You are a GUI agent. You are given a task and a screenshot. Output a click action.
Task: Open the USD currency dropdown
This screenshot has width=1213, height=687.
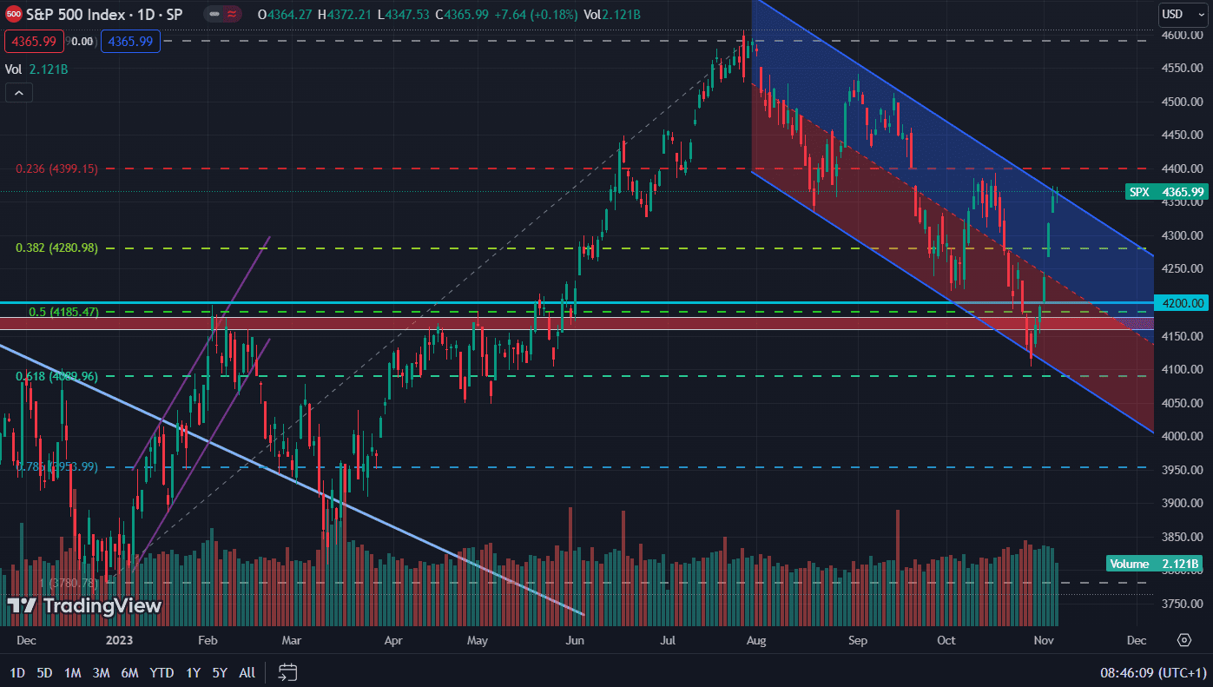(x=1183, y=14)
